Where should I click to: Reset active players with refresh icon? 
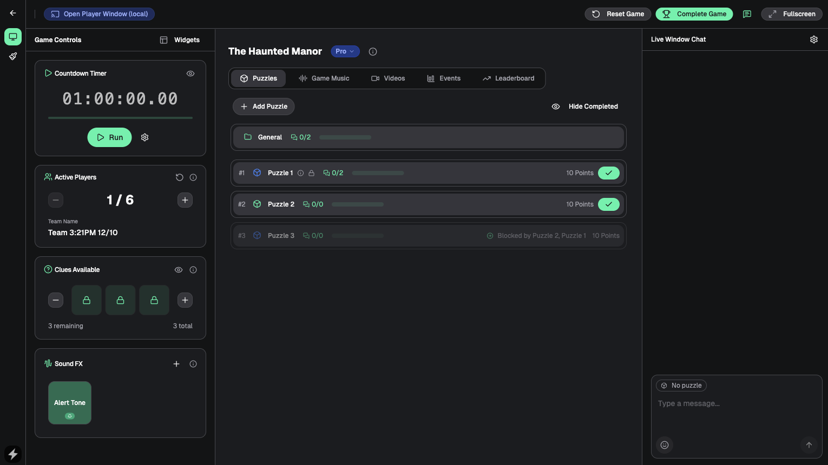coord(180,177)
